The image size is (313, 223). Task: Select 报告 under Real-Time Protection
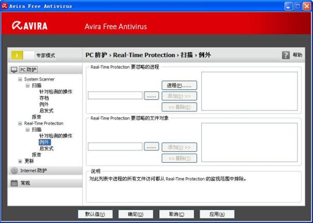[x=37, y=155]
